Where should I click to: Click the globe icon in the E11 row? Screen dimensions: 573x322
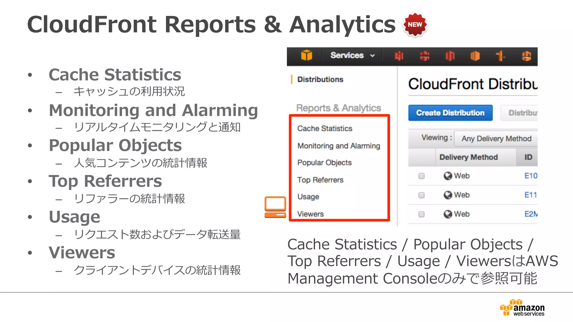click(448, 195)
